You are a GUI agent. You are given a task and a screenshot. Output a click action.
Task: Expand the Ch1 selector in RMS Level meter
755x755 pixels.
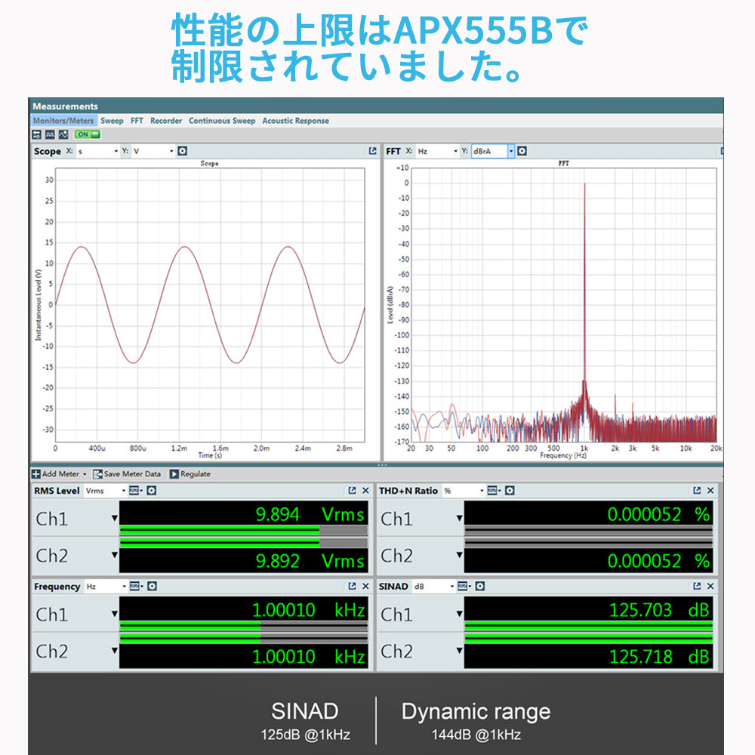point(113,519)
